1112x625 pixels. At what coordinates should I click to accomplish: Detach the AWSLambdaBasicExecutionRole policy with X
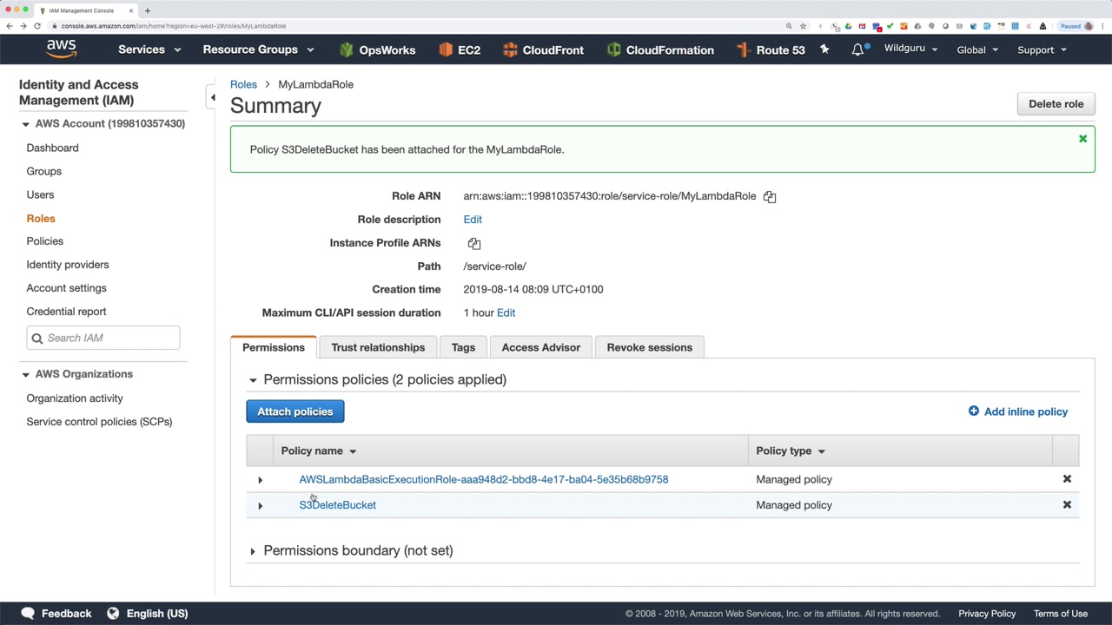click(x=1067, y=479)
